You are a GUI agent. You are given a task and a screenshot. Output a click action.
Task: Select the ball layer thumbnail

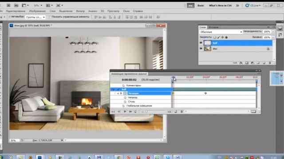(x=207, y=43)
